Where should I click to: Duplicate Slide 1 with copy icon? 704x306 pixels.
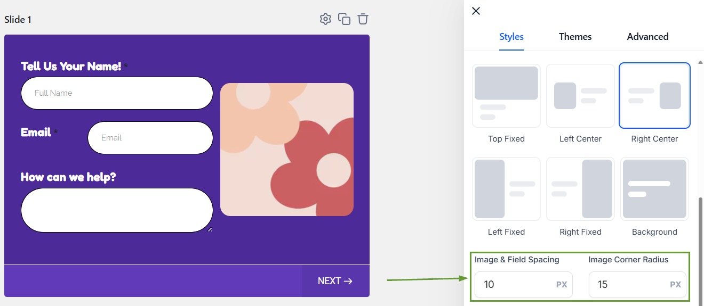coord(344,19)
